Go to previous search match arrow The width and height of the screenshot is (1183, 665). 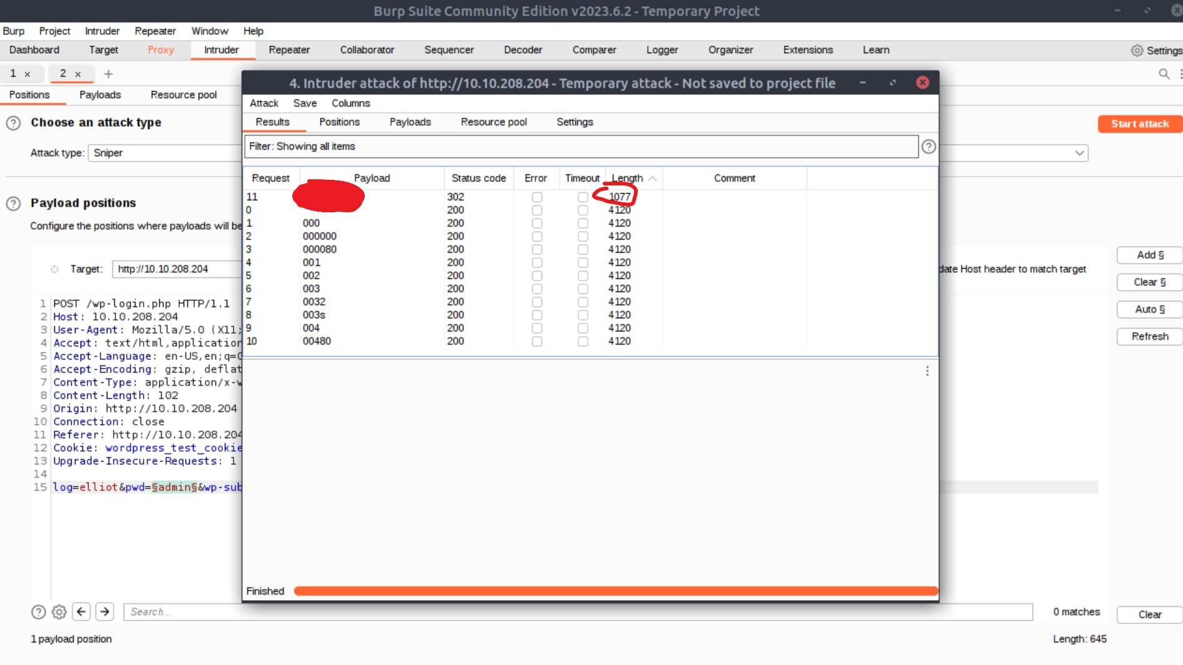pyautogui.click(x=81, y=612)
